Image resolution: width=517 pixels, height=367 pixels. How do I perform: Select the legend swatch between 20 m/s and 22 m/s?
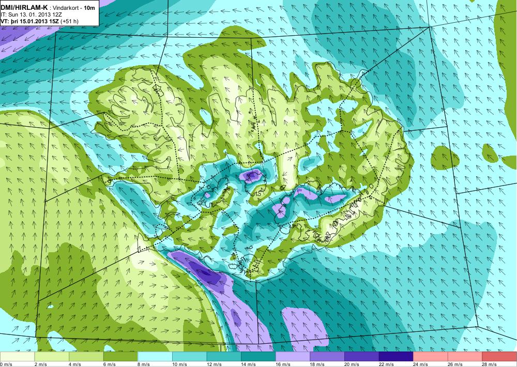(361, 357)
